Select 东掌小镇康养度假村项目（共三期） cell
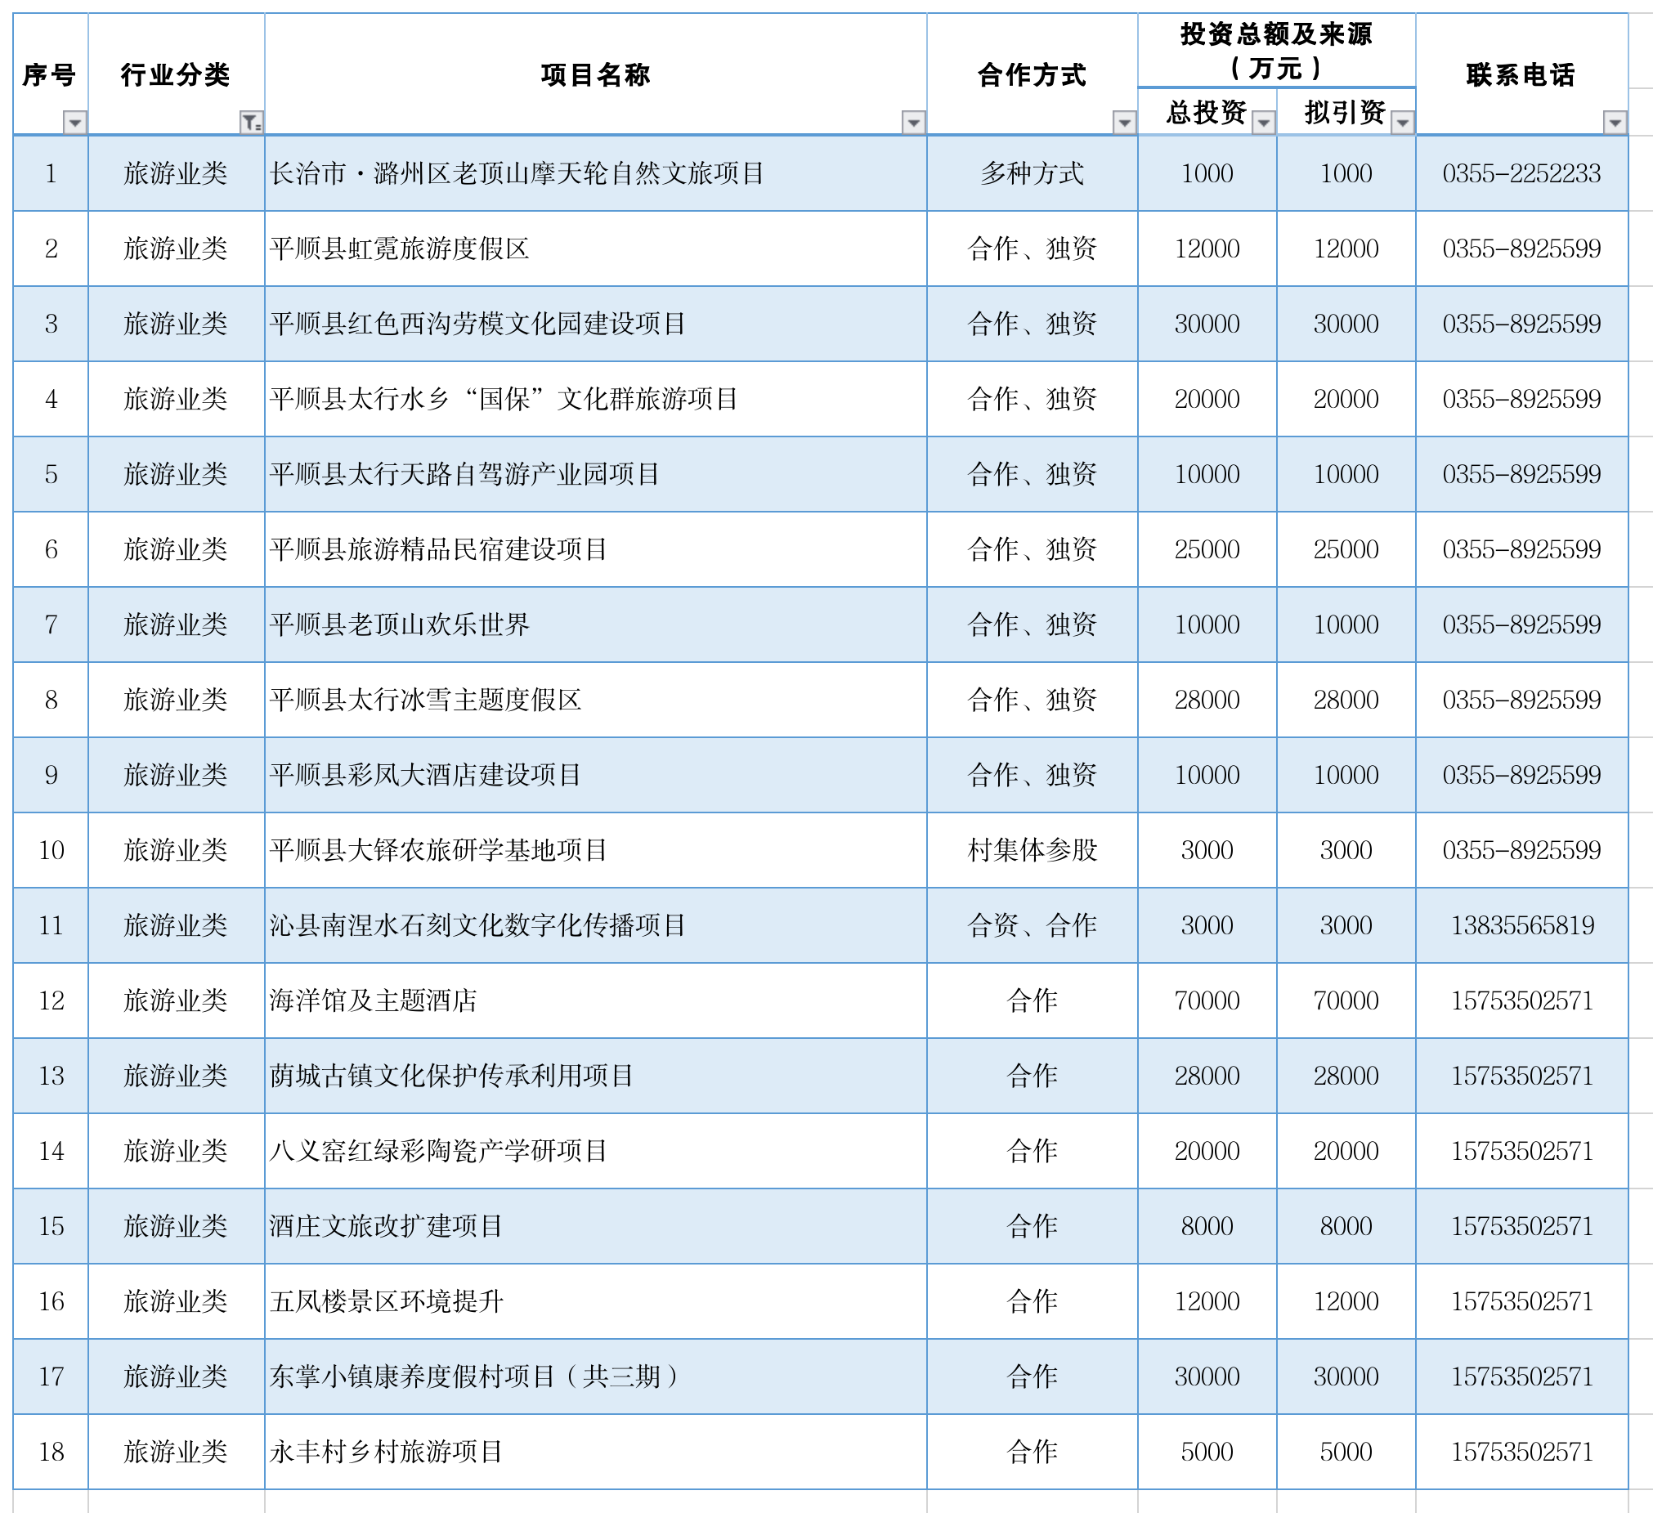The width and height of the screenshot is (1653, 1513). [474, 1376]
